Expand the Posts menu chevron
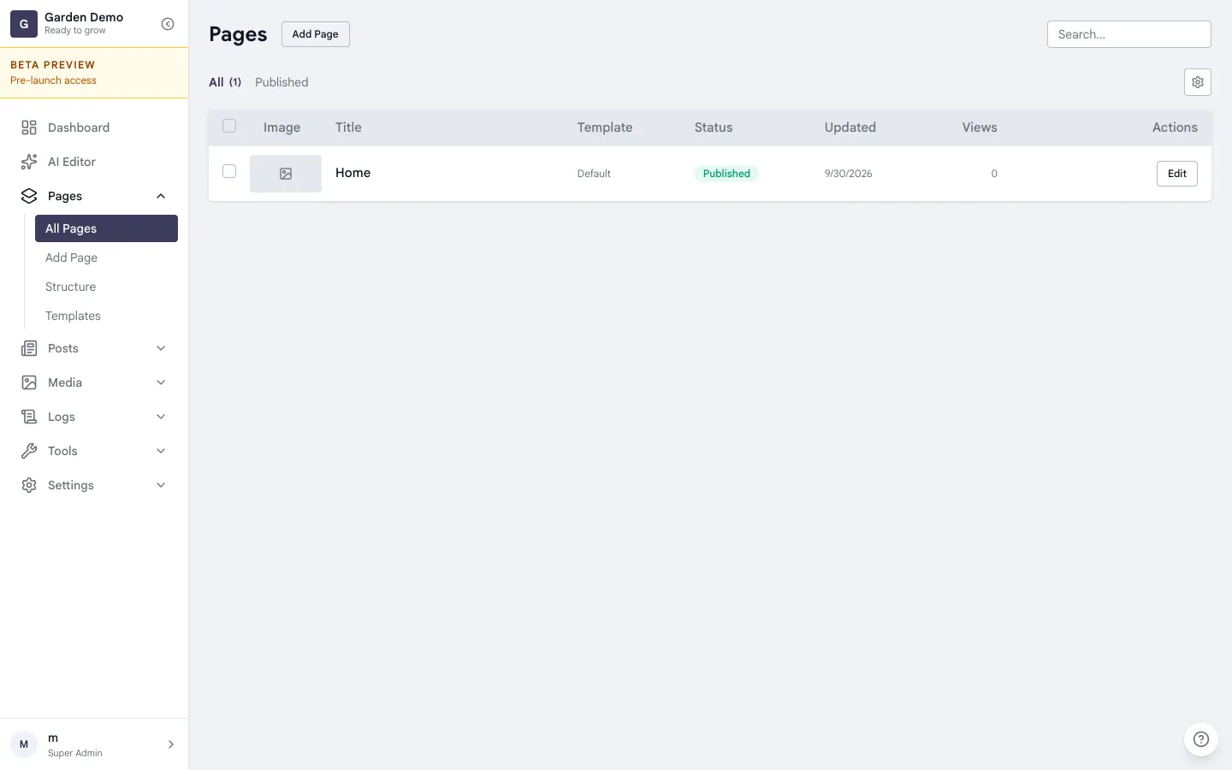Screen dimensions: 1232x770 pos(161,348)
